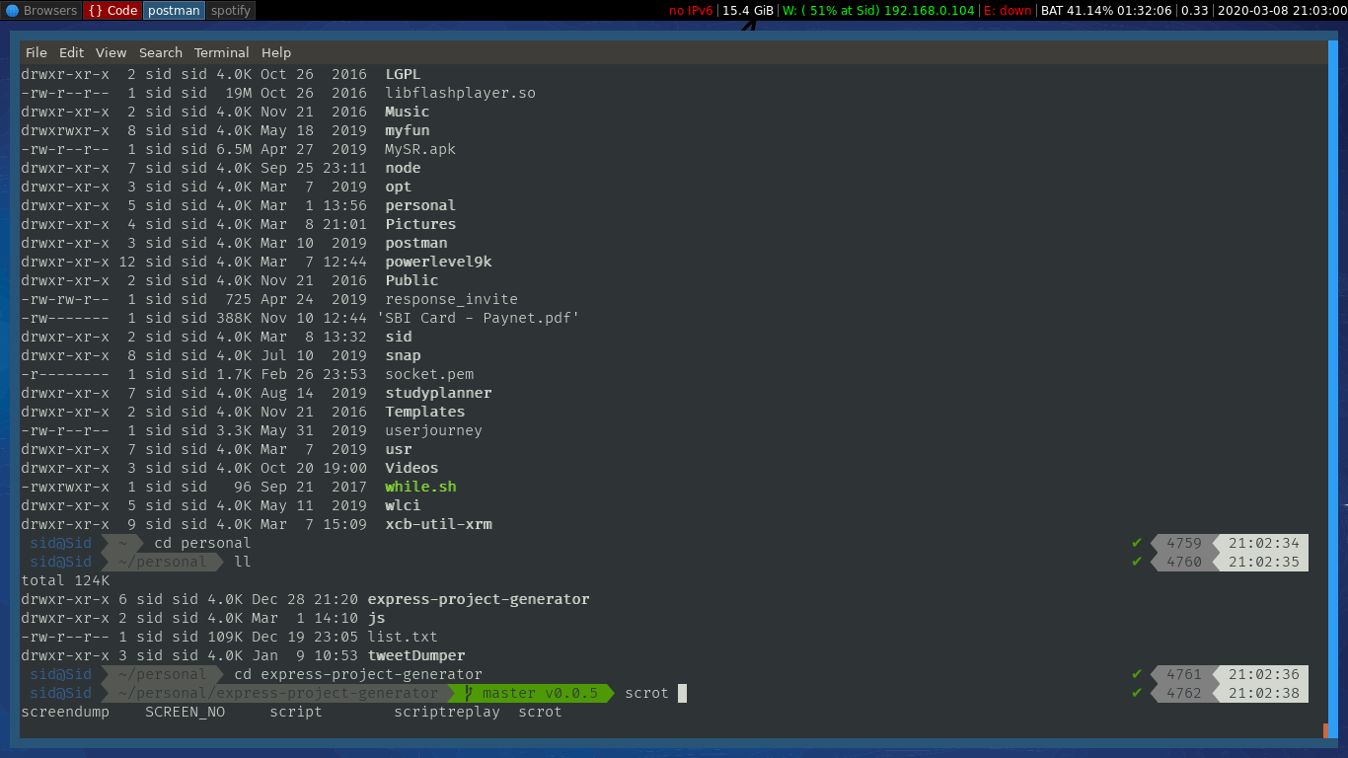Open the Search menu
The image size is (1348, 758).
tap(161, 52)
